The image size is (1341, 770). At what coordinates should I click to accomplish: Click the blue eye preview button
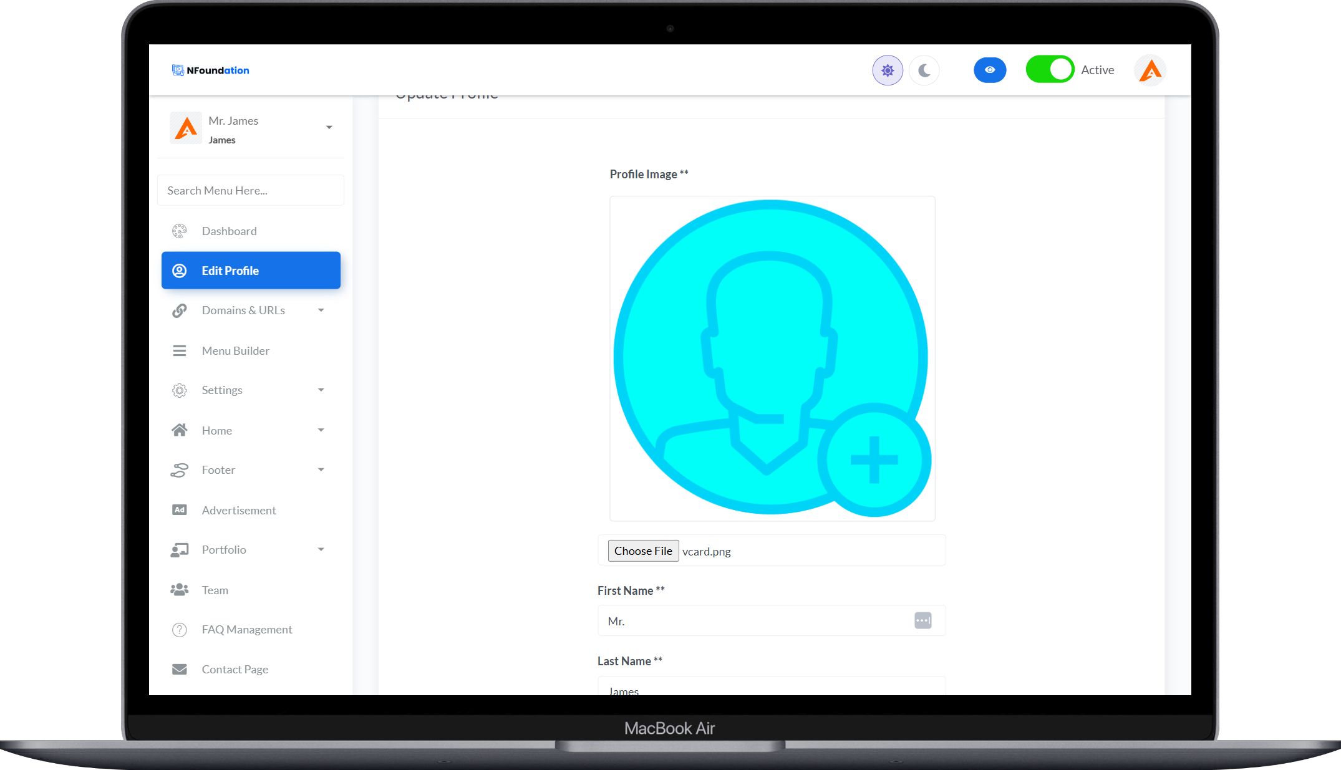point(989,70)
